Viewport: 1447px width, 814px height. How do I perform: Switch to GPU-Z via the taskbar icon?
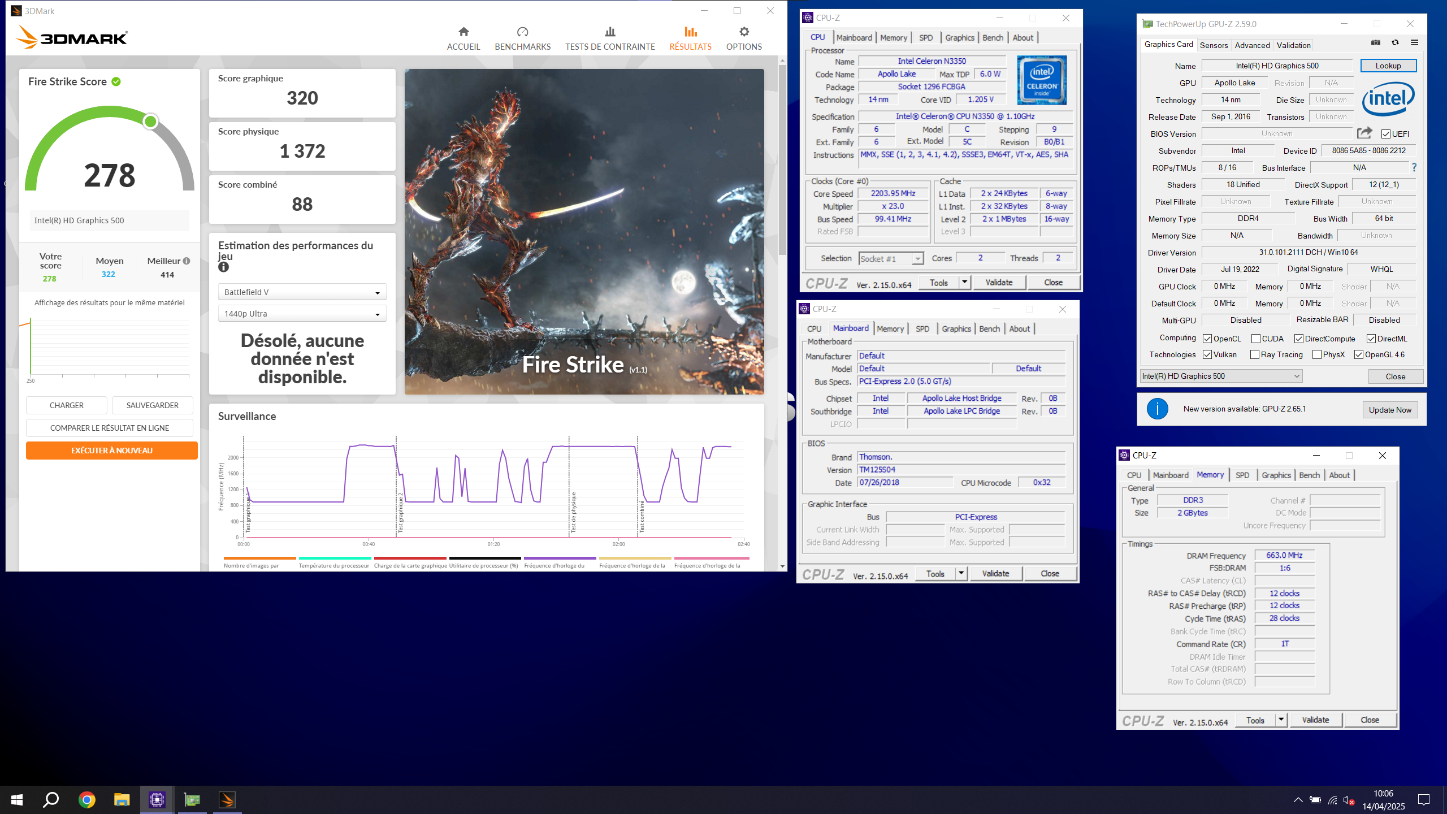(192, 800)
